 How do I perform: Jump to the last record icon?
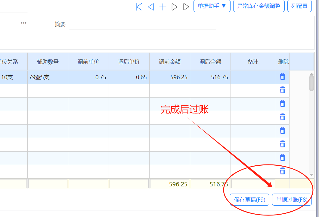tap(186, 7)
